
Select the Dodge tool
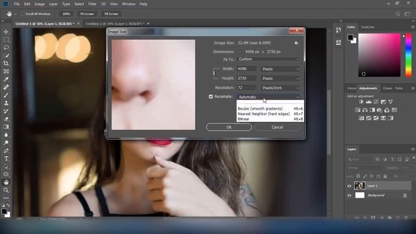click(x=6, y=143)
